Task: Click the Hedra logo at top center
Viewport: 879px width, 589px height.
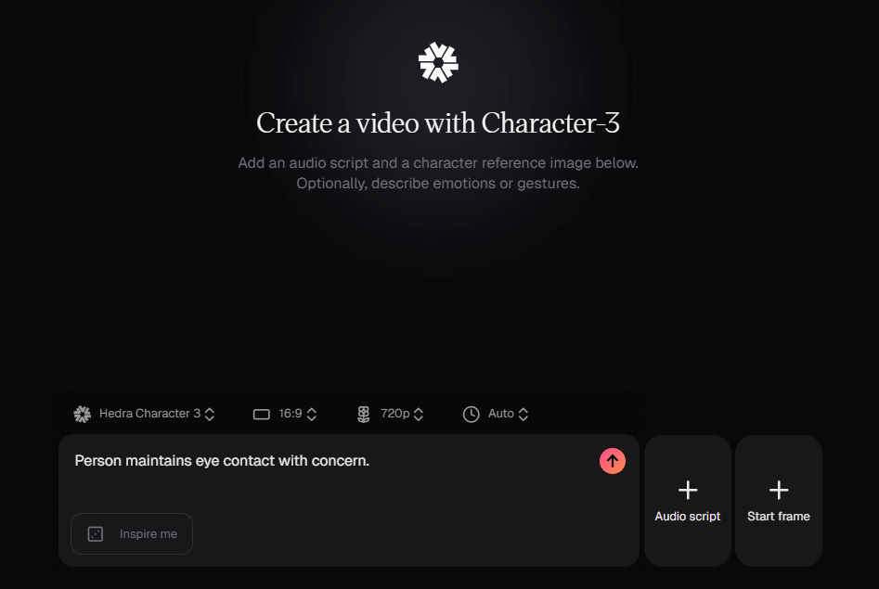Action: click(438, 63)
